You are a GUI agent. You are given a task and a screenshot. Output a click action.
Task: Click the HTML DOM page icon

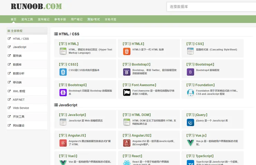tap(127, 122)
